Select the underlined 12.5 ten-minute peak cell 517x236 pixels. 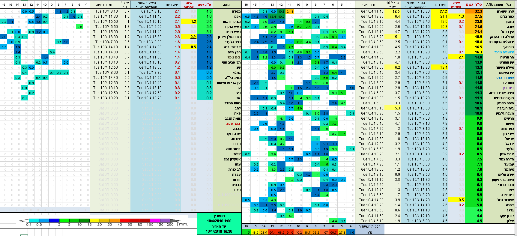click(396, 11)
